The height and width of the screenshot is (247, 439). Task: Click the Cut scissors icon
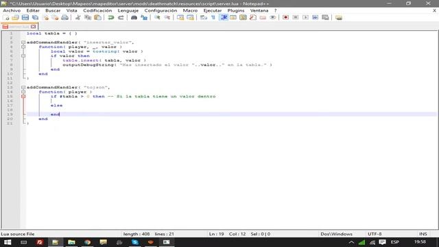pos(78,18)
